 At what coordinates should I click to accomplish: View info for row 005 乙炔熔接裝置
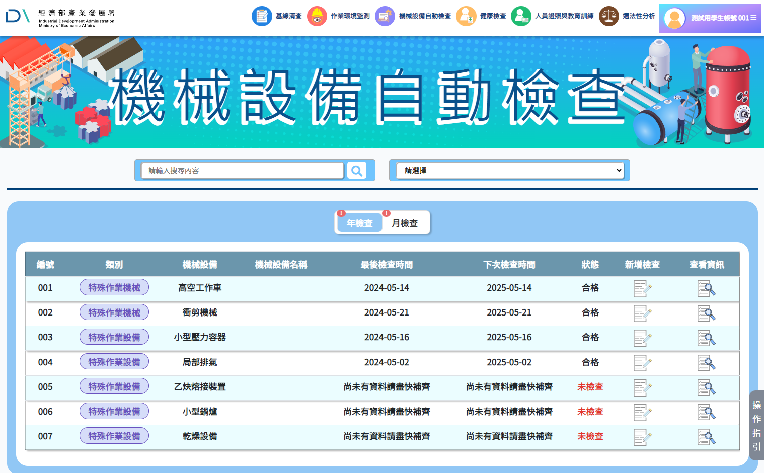(x=707, y=387)
